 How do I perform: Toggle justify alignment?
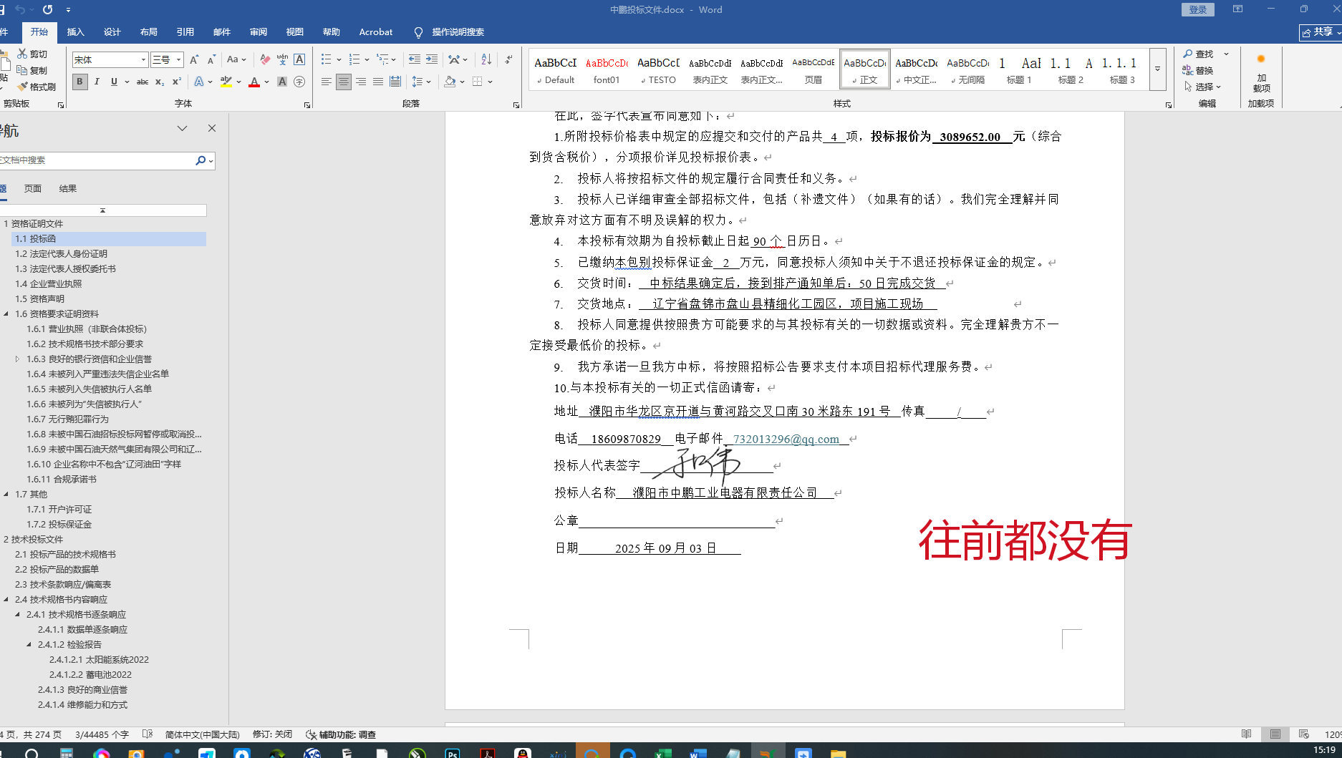pyautogui.click(x=378, y=82)
